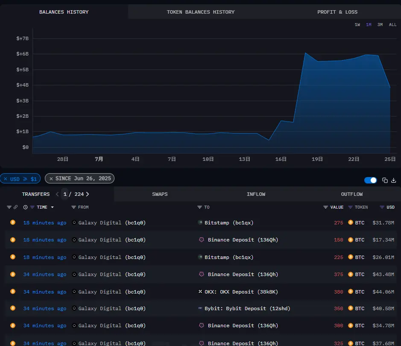Open Bitstamp (bc1qx) recipient in 225 BTC row
This screenshot has width=401, height=346.
[x=229, y=257]
